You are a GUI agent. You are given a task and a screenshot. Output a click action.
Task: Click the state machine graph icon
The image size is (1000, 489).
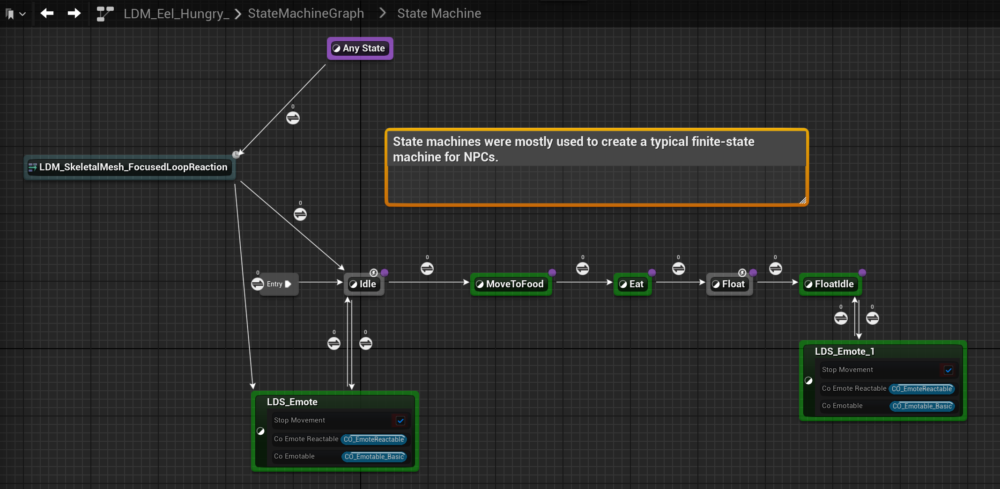tap(105, 14)
